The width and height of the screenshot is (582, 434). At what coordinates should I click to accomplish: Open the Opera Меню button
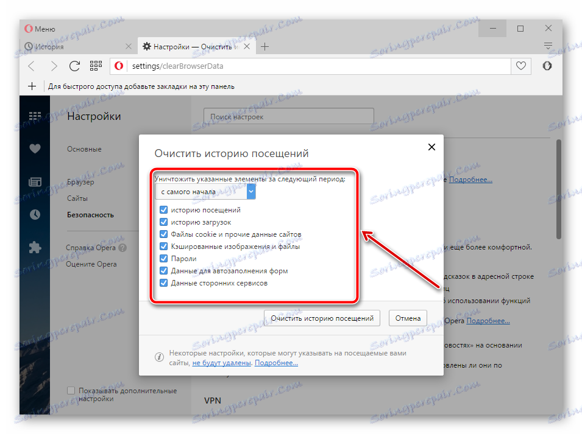40,29
